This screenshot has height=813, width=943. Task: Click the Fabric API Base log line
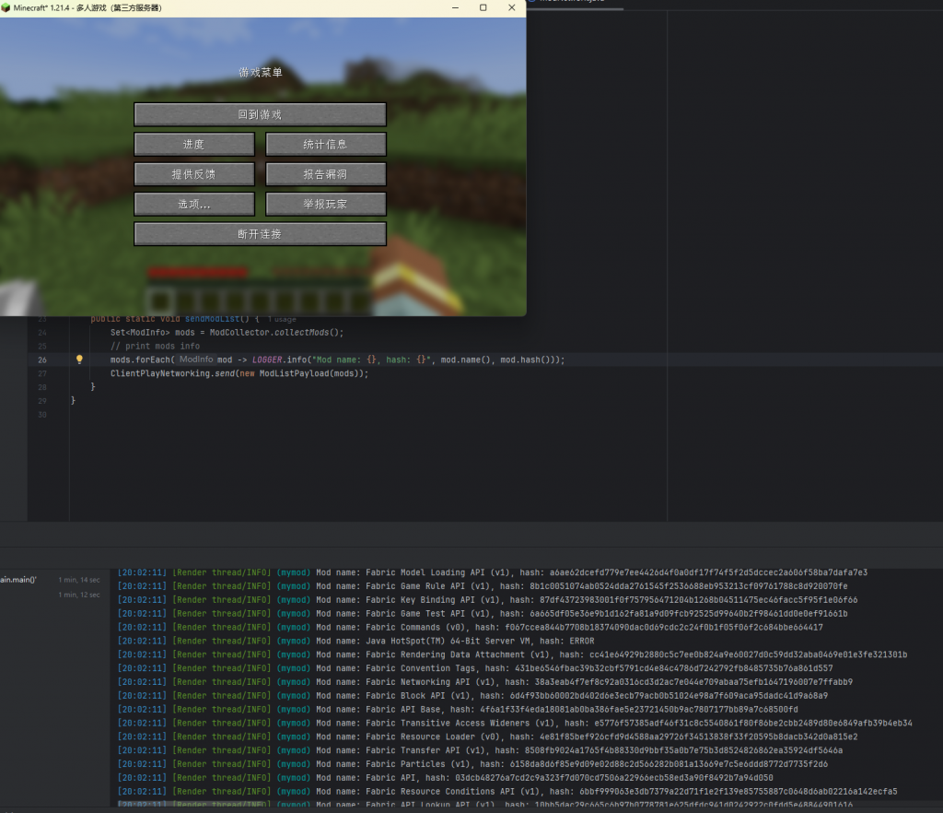(x=458, y=710)
